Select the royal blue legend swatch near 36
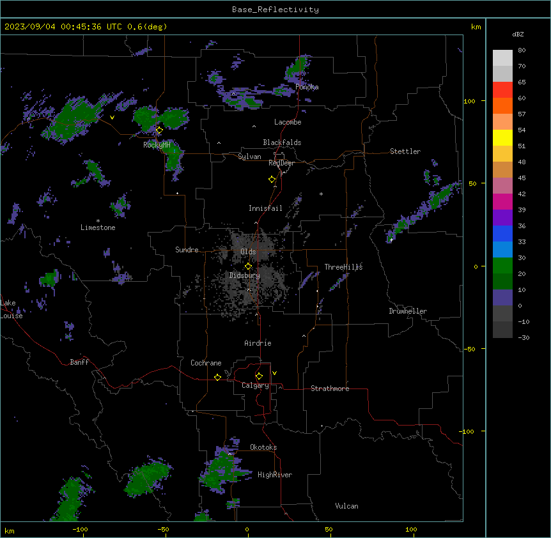 coord(502,233)
